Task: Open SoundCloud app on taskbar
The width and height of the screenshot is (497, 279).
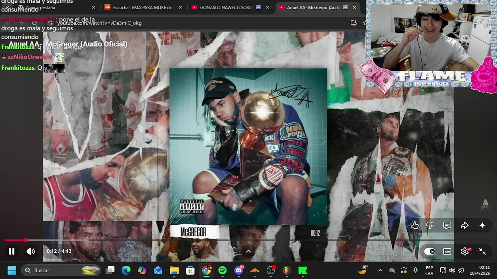Action: tap(255, 270)
